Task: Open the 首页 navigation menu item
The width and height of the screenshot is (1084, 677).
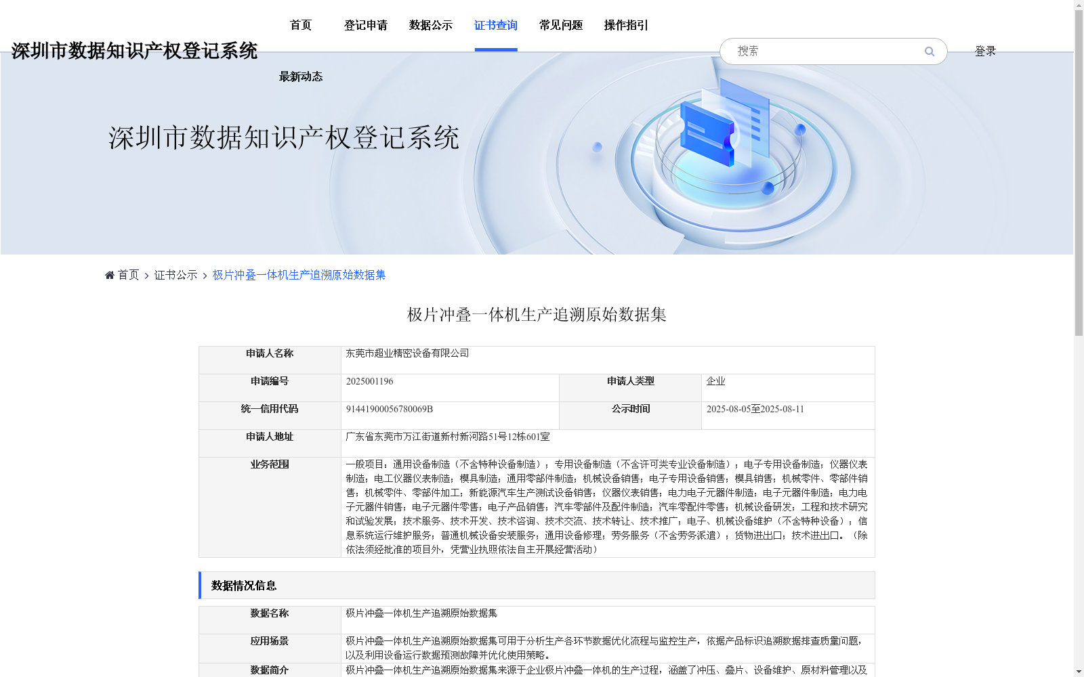Action: [301, 25]
